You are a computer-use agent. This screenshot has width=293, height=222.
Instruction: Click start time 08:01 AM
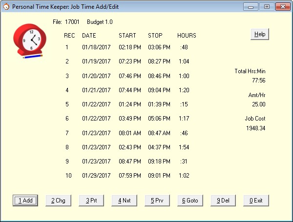pos(130,133)
